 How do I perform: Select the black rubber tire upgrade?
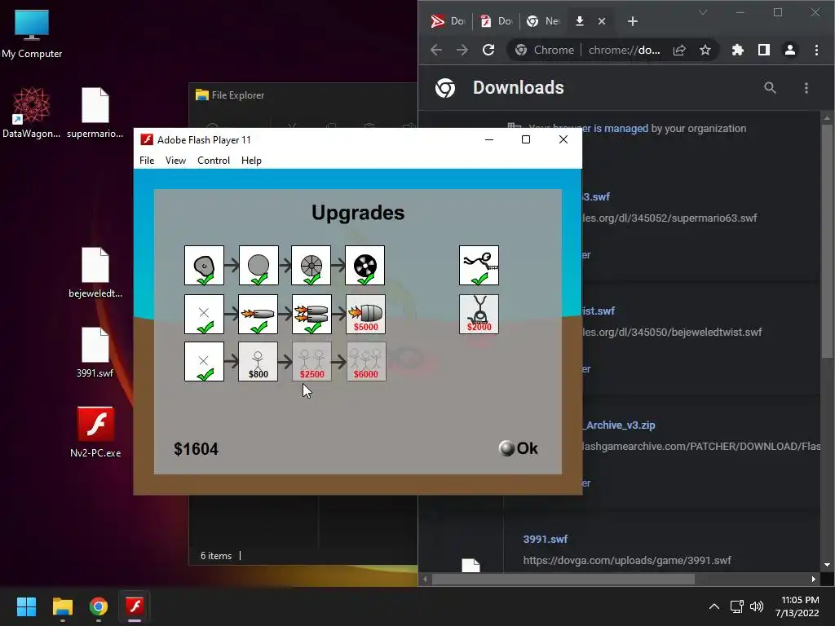click(x=364, y=265)
